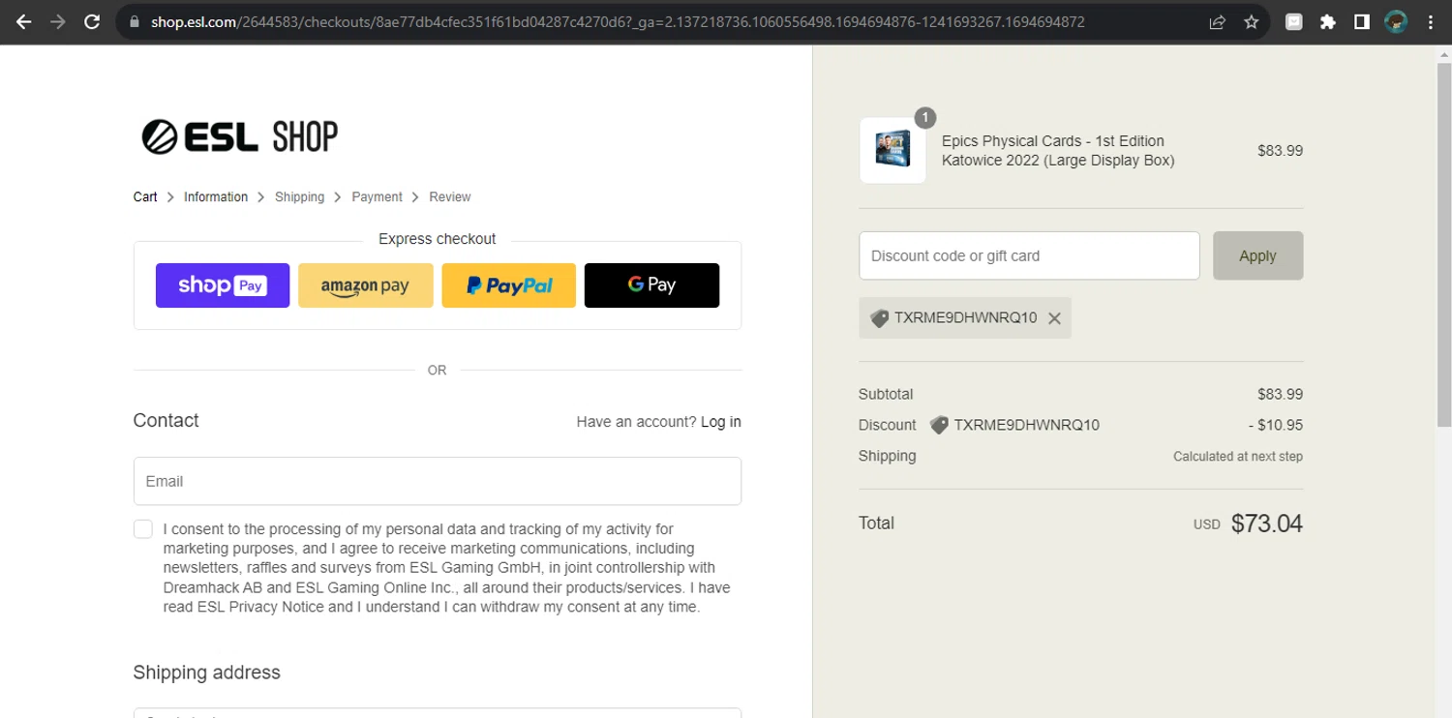Viewport: 1452px width, 718px height.
Task: Open the Chrome profile avatar
Action: tap(1396, 21)
